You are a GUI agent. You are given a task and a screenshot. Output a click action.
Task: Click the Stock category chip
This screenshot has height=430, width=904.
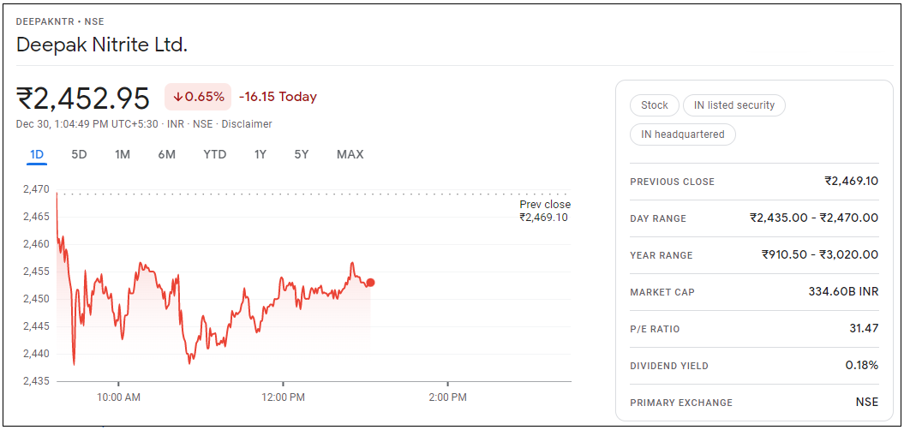tap(654, 105)
